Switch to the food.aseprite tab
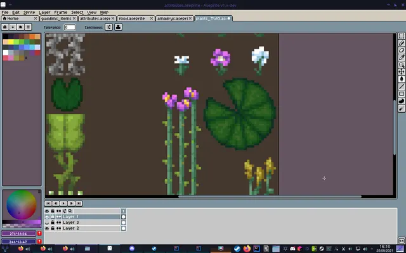The height and width of the screenshot is (253, 406). [x=136, y=18]
